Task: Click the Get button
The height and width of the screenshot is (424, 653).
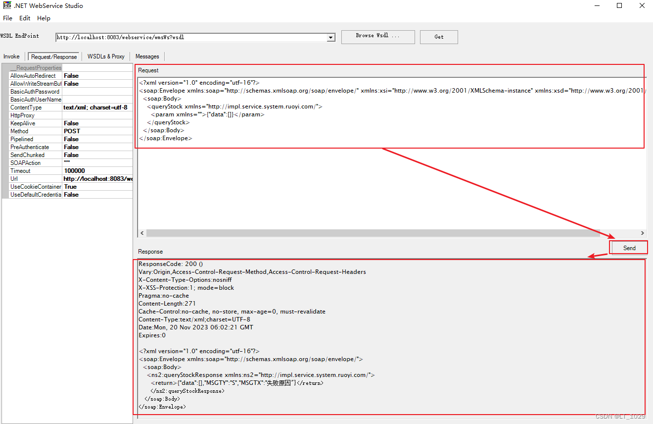Action: point(439,37)
